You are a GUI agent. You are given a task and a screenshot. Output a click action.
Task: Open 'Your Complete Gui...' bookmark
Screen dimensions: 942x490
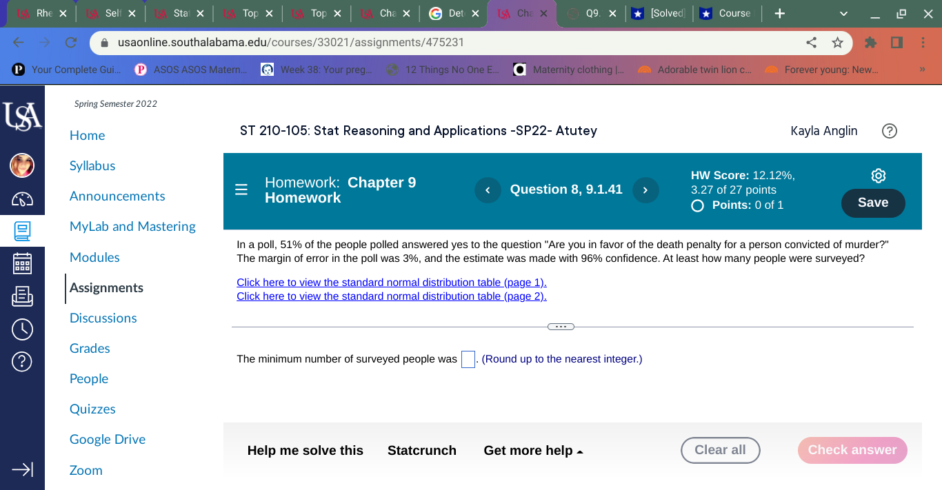pos(67,70)
